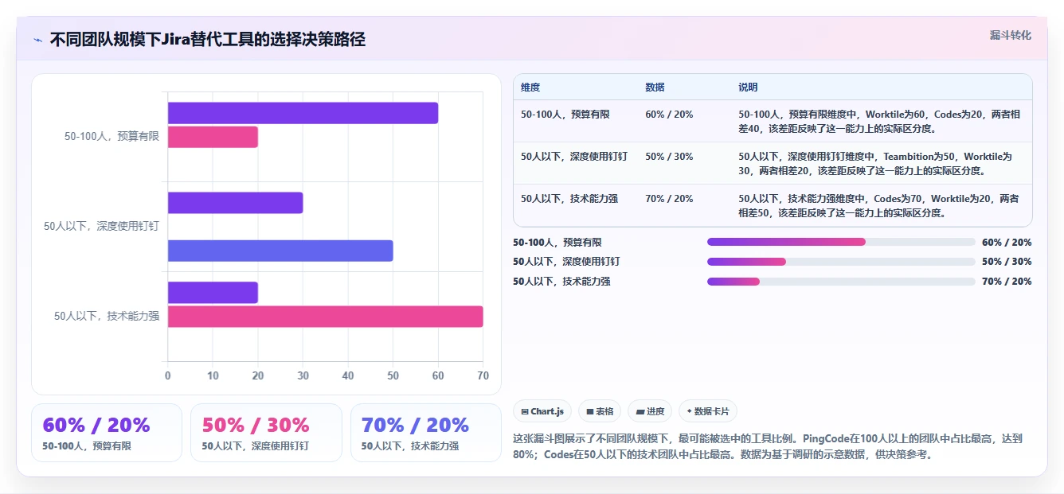Screen dimensions: 1064x494
Task: Select the Chart.js tag
Action: coord(542,411)
